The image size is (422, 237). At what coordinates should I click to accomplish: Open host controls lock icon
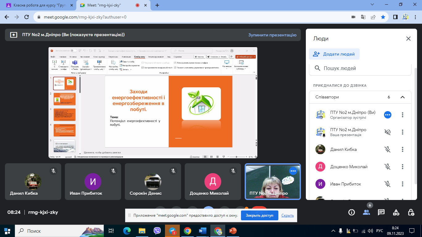(411, 212)
